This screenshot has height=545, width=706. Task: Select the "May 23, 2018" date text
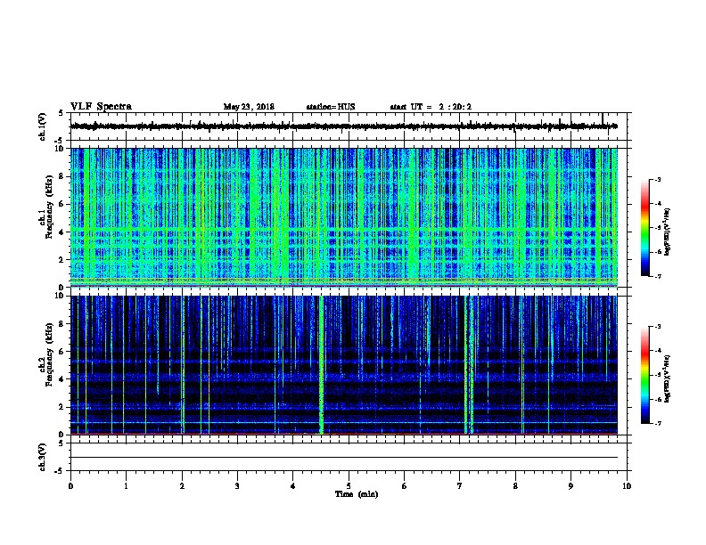click(249, 107)
